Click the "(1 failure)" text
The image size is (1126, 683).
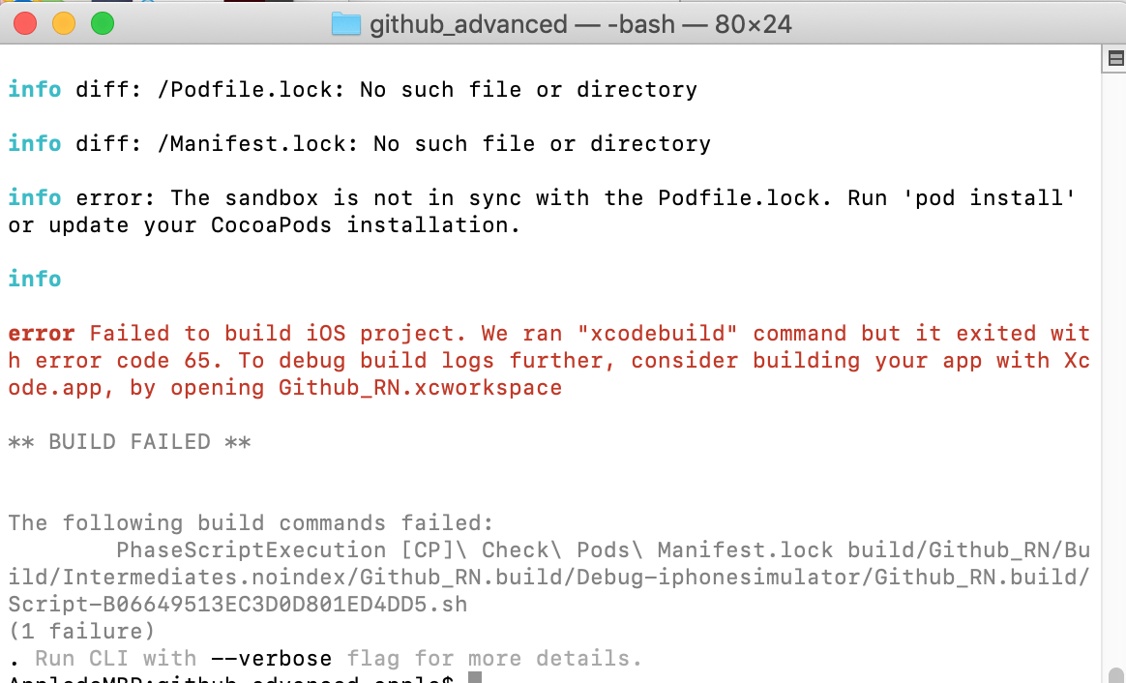(x=81, y=632)
